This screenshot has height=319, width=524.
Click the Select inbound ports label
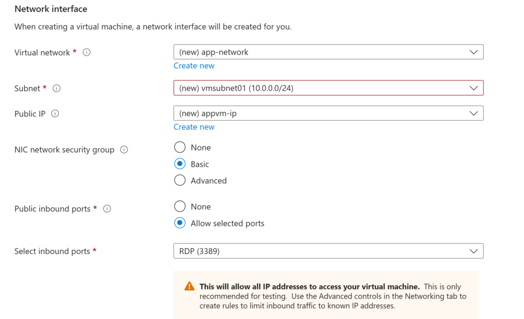[52, 251]
